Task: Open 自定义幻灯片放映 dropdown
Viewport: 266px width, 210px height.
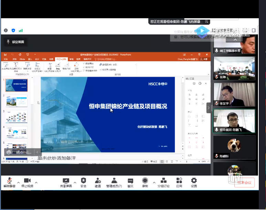Action: coord(37,67)
